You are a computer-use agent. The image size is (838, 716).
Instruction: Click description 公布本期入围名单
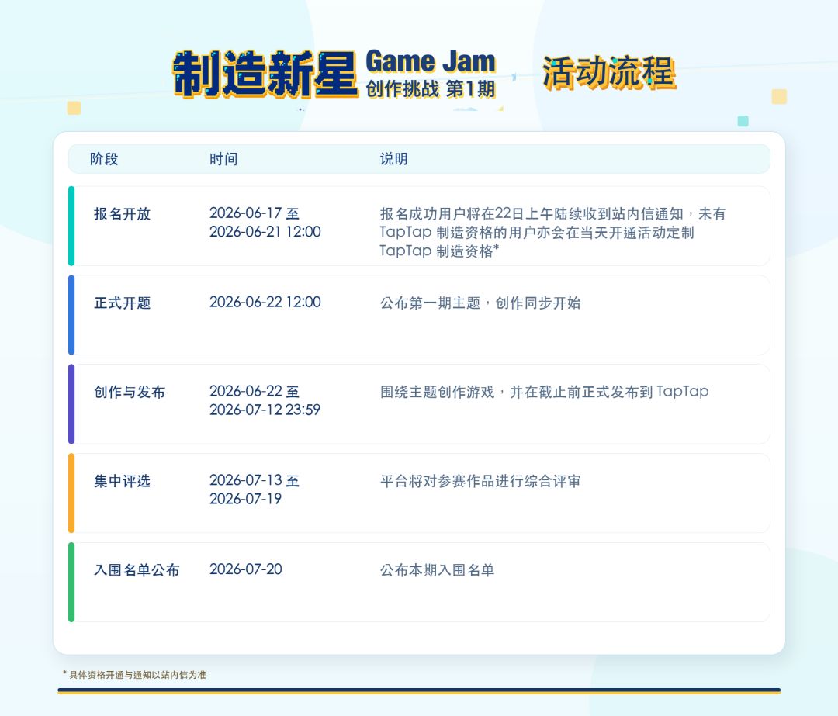(437, 570)
